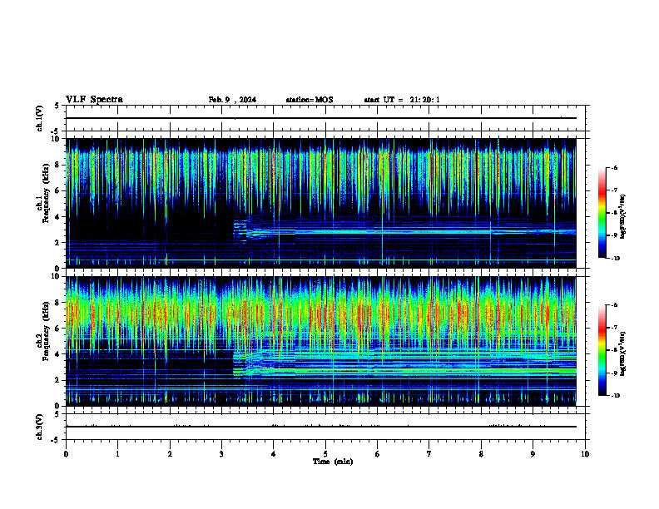659x509 pixels.
Task: Click the "ch.1(V)" axis label
Action: pyautogui.click(x=39, y=118)
